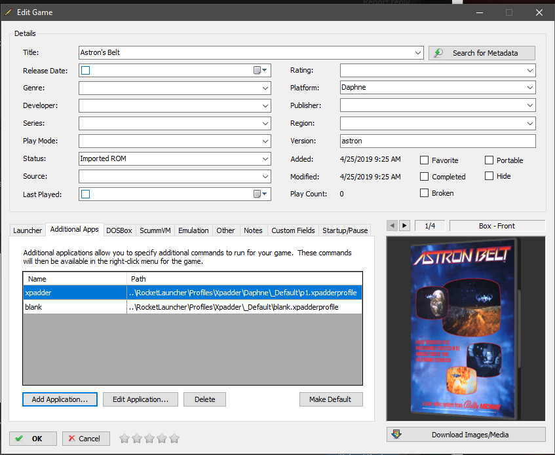Click the green checkmark icon on OK

(x=19, y=439)
